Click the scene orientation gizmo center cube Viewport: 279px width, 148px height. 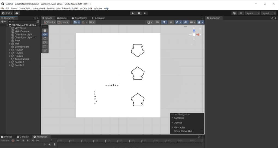coord(194,35)
